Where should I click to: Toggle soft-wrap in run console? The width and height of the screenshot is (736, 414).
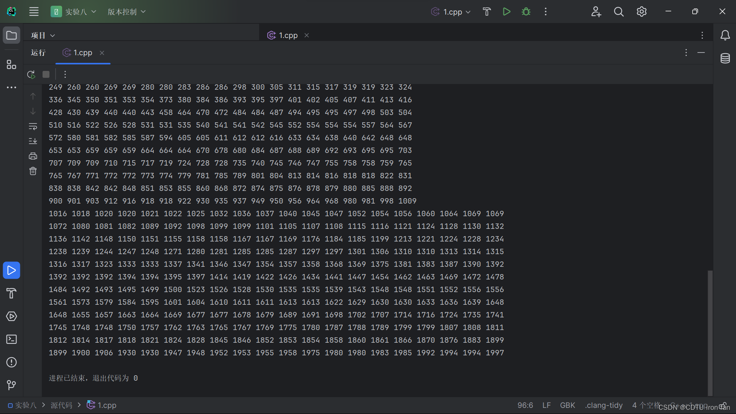33,126
